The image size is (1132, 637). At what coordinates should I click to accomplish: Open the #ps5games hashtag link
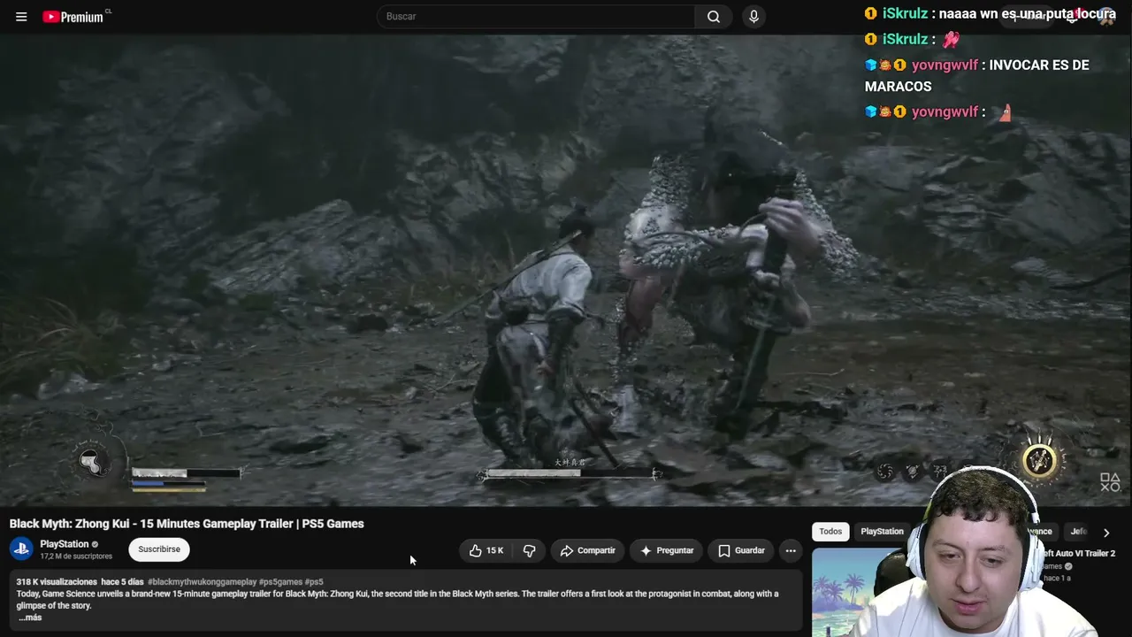tap(280, 582)
